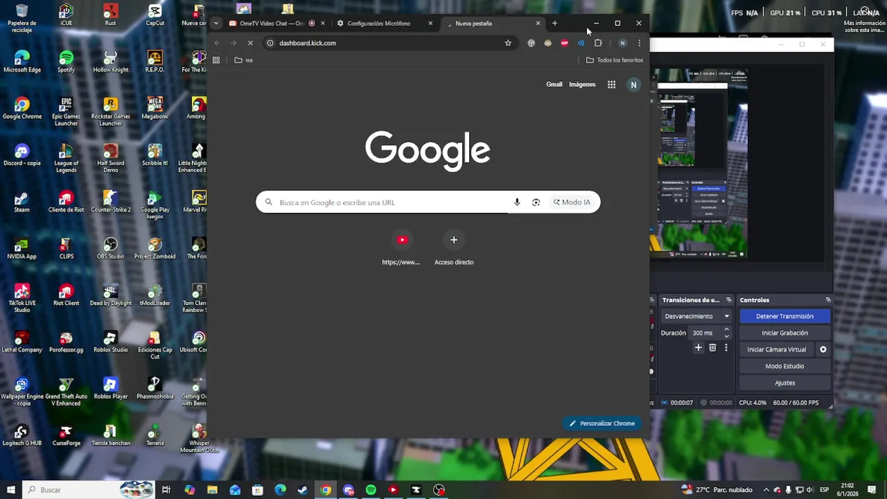This screenshot has width=887, height=499.
Task: Click Detener Transmisión in OBS
Action: [x=784, y=316]
